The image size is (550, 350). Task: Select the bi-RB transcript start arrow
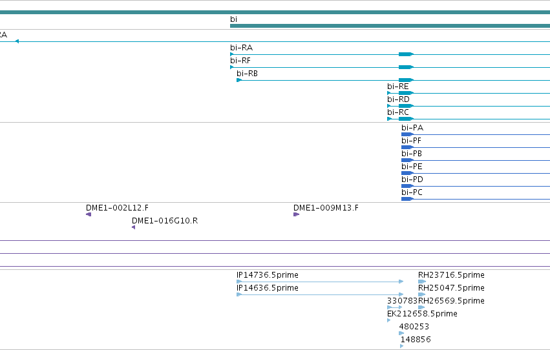click(x=239, y=80)
